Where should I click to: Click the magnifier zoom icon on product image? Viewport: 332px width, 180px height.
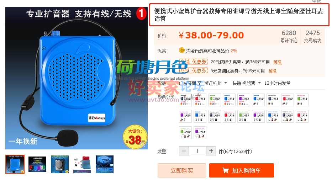coord(143,144)
